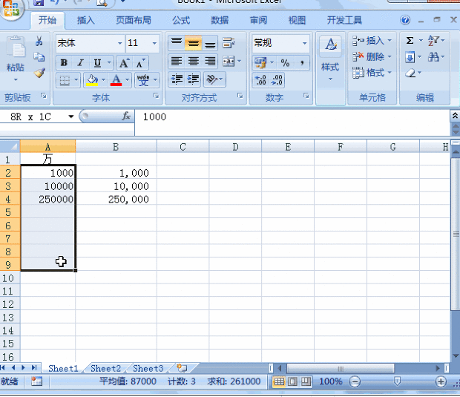Switch to the 插入 ribbon tab

(x=85, y=20)
